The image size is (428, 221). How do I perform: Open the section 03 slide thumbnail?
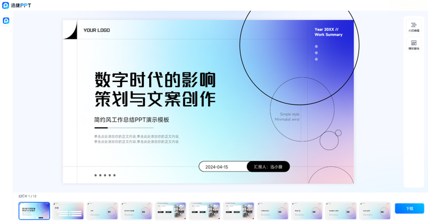(273, 211)
